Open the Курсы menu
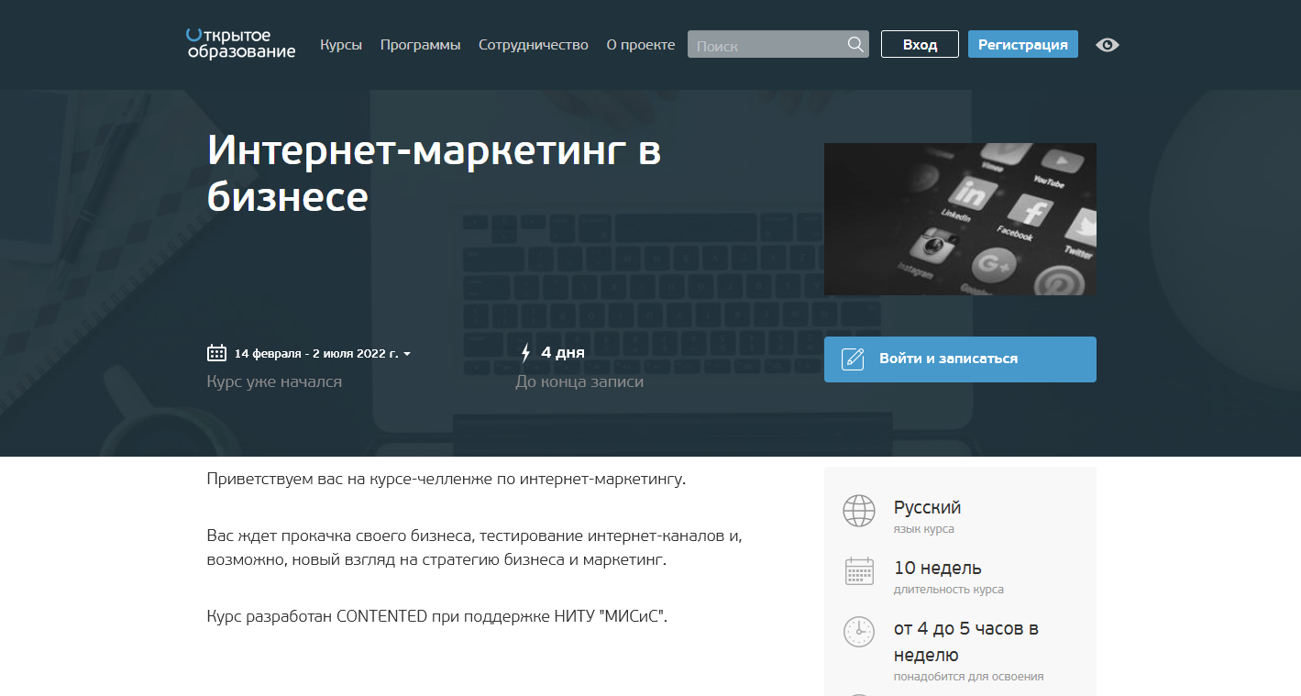Image resolution: width=1301 pixels, height=696 pixels. 340,43
